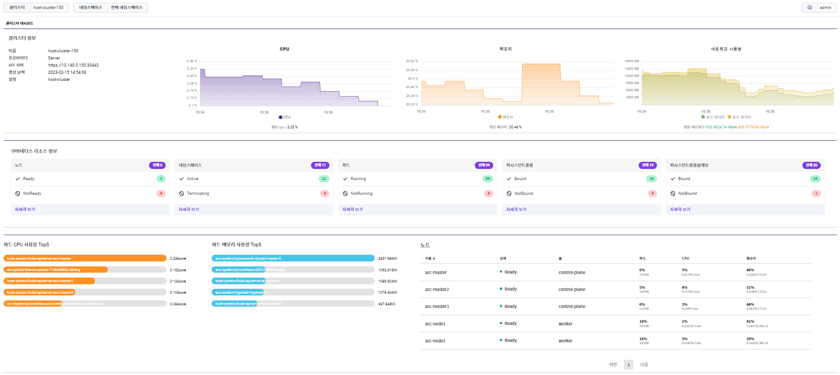840x375 pixels.
Task: Click the 클러스터 대시보드 breadcrumb title
Action: pos(20,23)
